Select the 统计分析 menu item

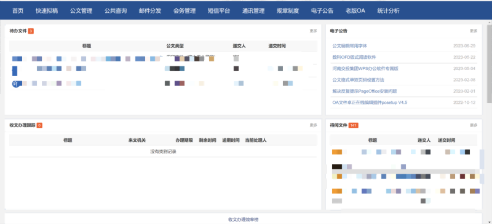389,11
